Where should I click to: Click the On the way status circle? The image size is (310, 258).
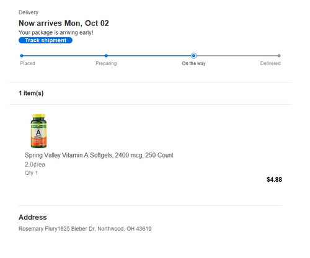click(193, 56)
